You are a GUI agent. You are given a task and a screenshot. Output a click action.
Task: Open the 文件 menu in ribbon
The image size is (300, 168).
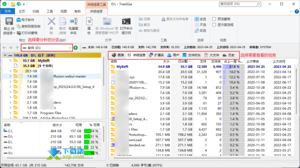[7, 11]
